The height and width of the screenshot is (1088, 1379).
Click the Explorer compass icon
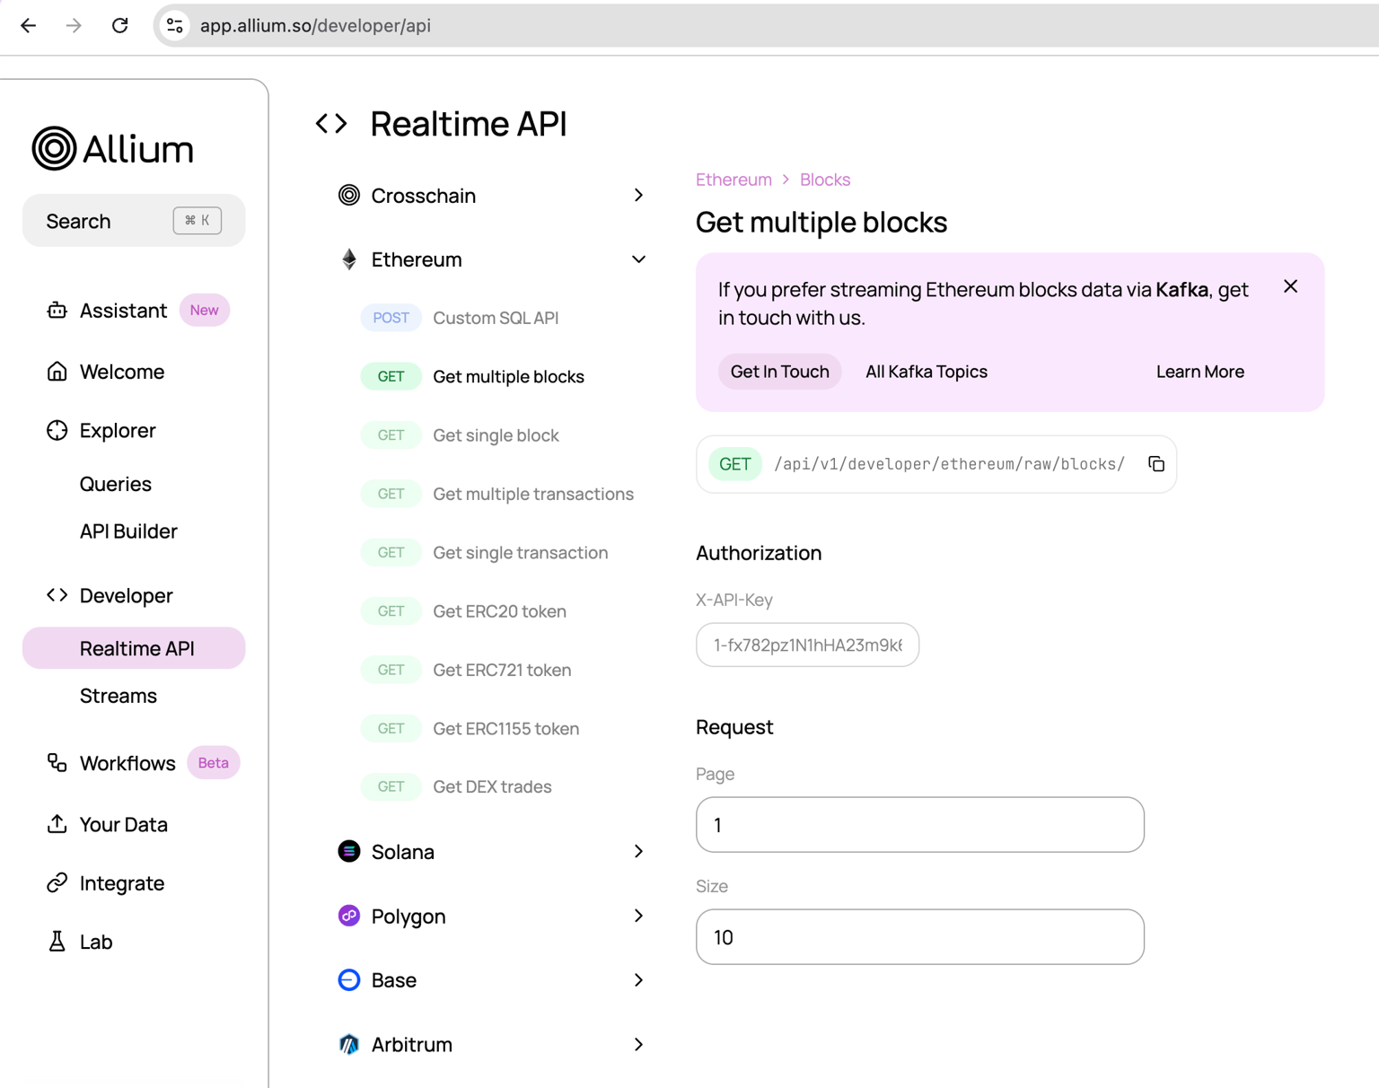point(57,430)
